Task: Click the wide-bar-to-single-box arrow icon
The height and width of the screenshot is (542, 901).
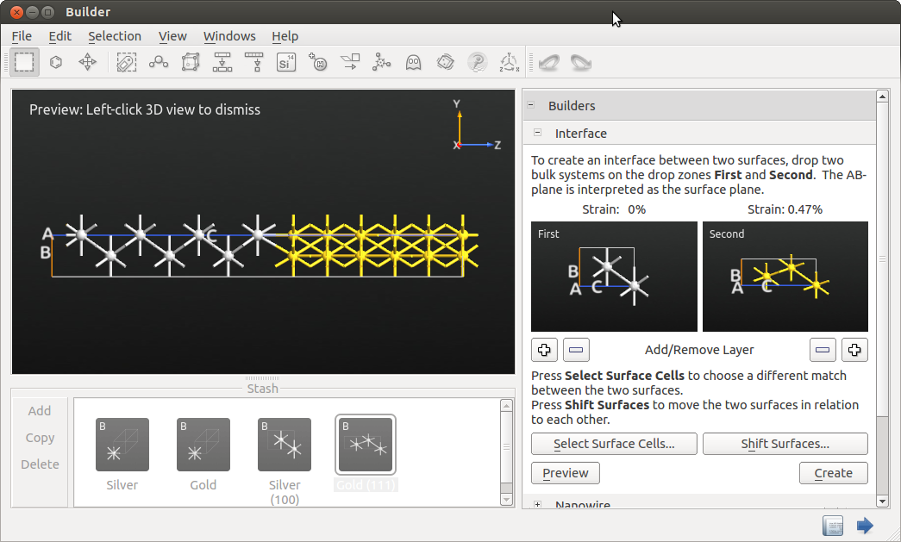Action: coord(254,62)
